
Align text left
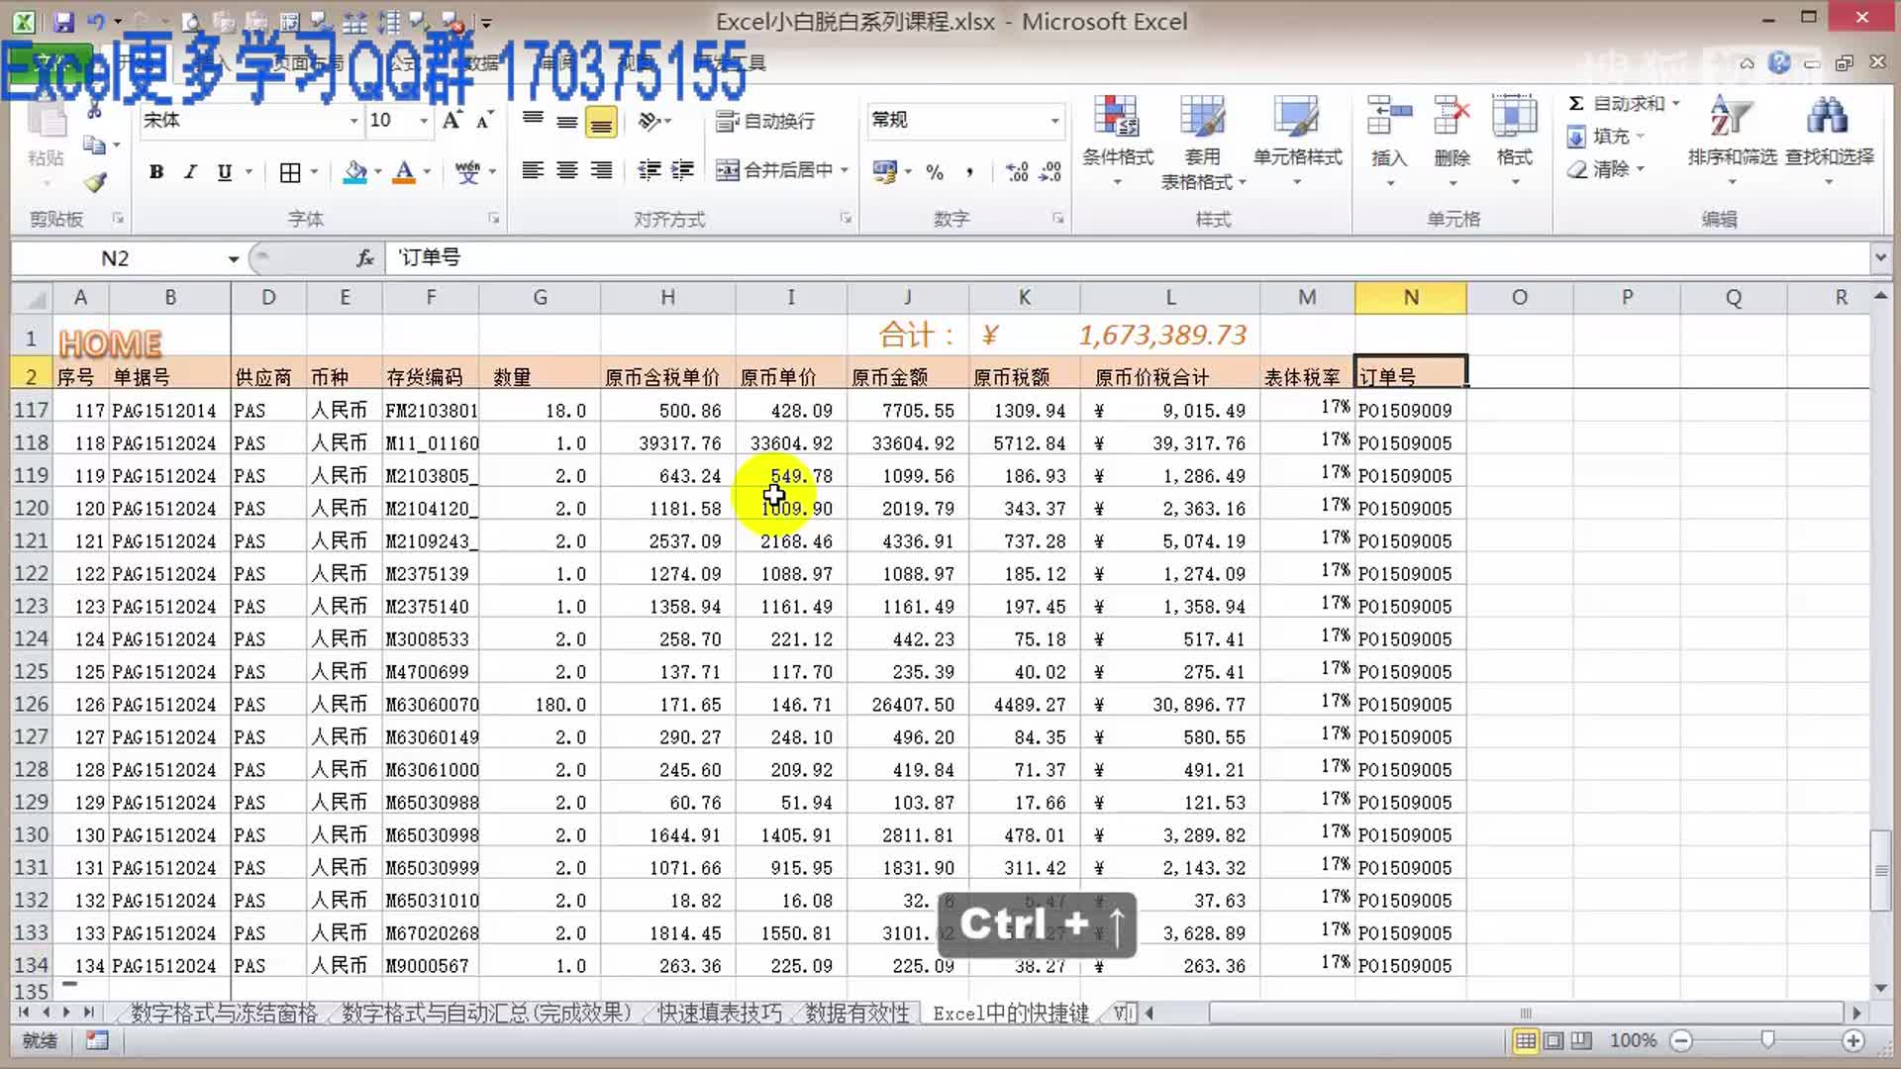pos(533,171)
